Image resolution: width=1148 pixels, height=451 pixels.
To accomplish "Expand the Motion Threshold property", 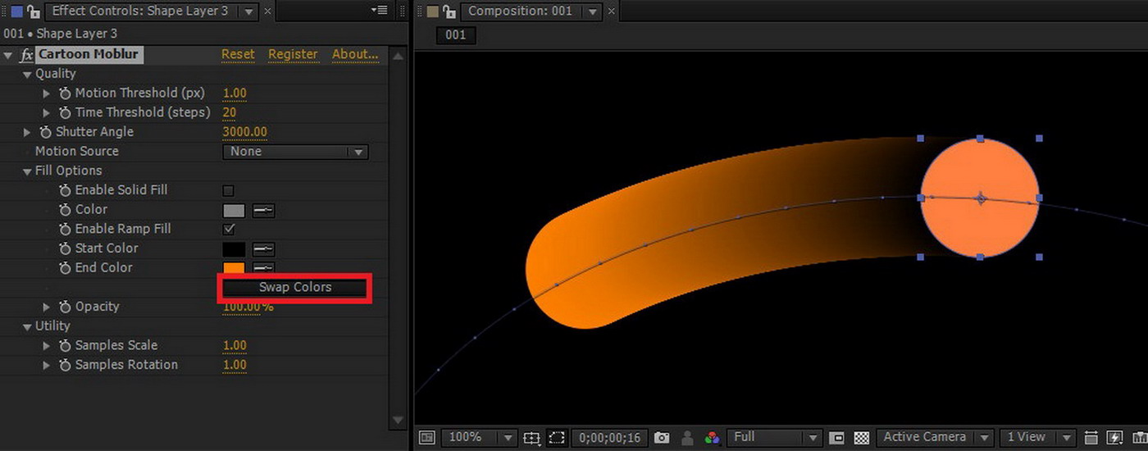I will (x=47, y=93).
